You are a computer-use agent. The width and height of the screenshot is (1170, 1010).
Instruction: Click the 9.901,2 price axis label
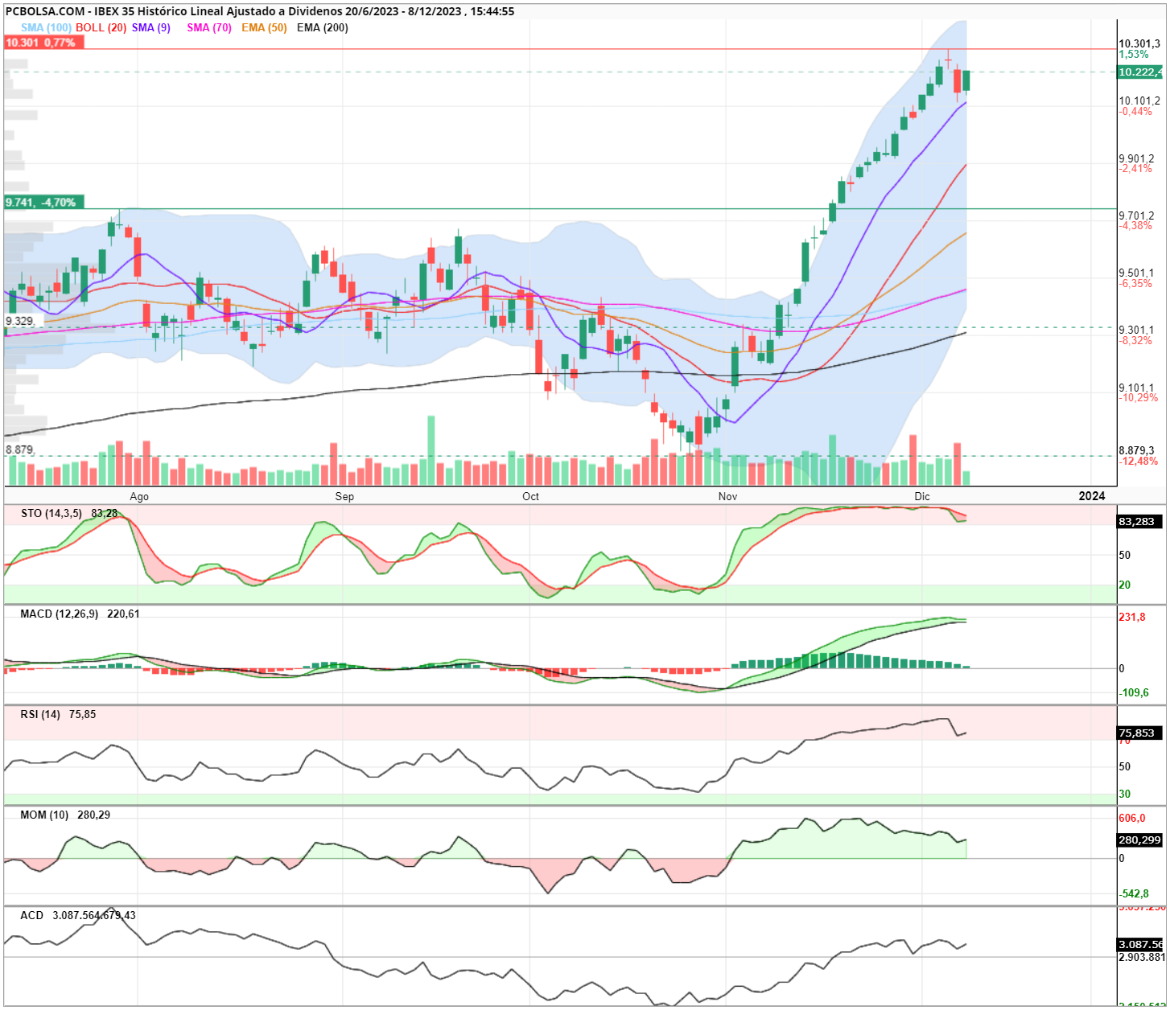point(1137,158)
